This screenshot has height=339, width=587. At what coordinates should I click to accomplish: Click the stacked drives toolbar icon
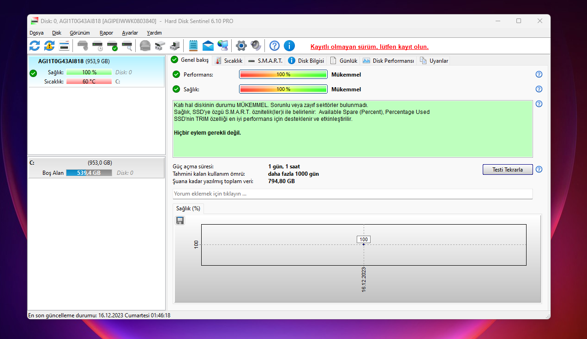160,46
